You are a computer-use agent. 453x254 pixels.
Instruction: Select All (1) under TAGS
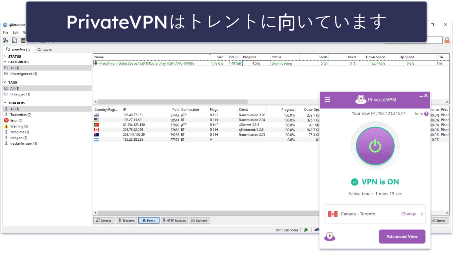pos(47,88)
